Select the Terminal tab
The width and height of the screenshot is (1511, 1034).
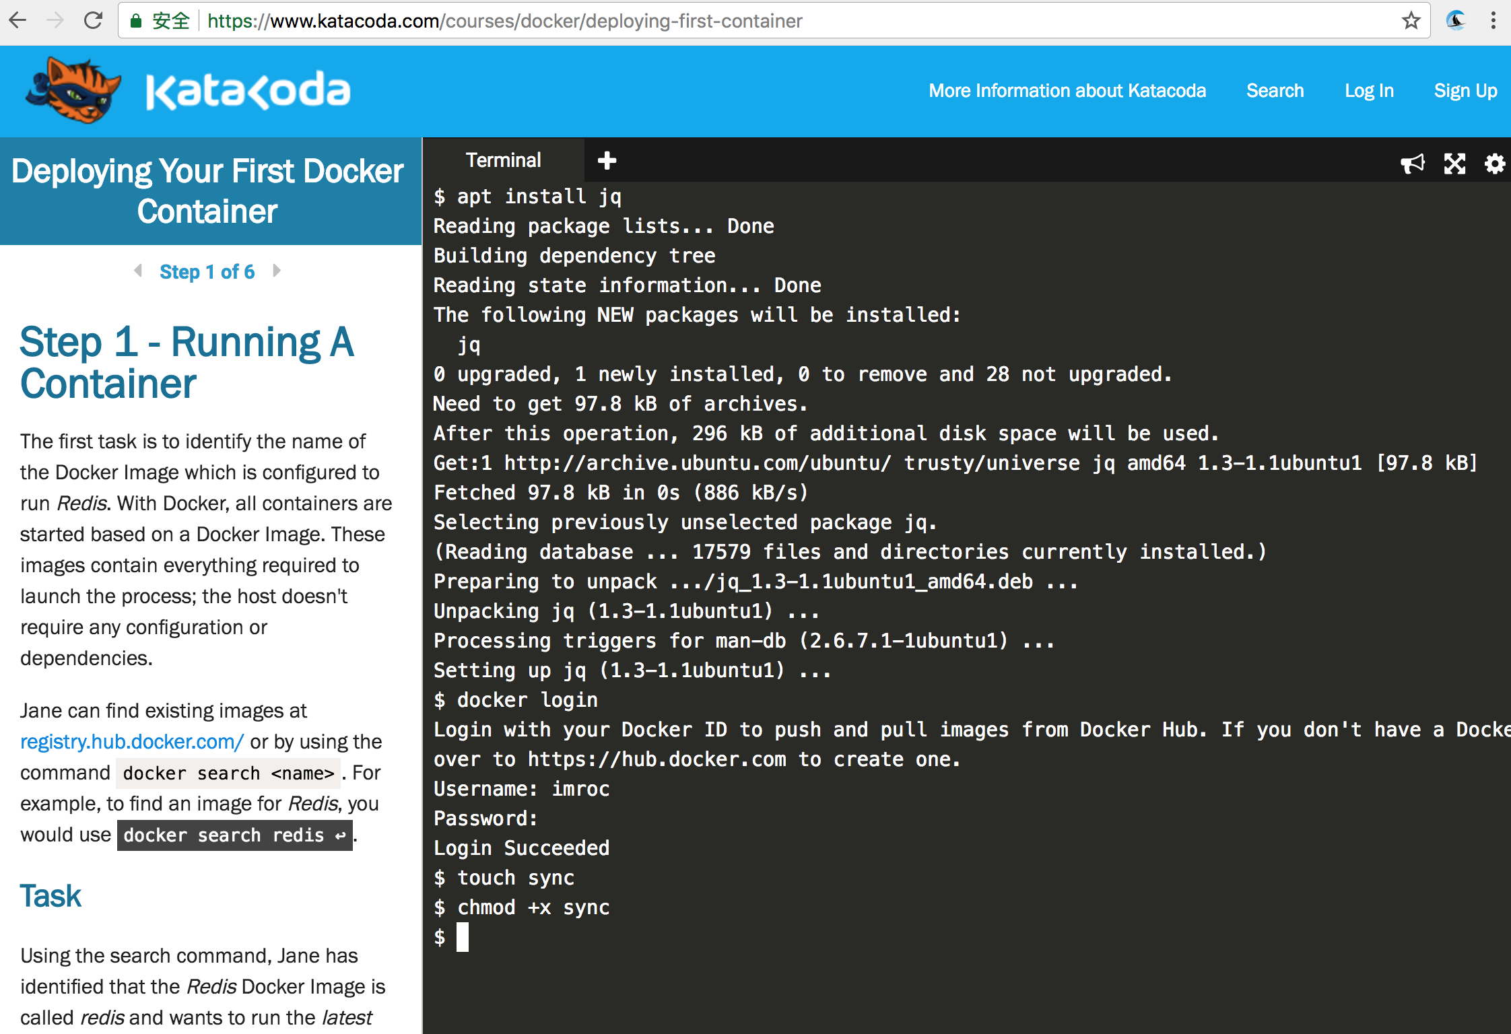(x=504, y=160)
